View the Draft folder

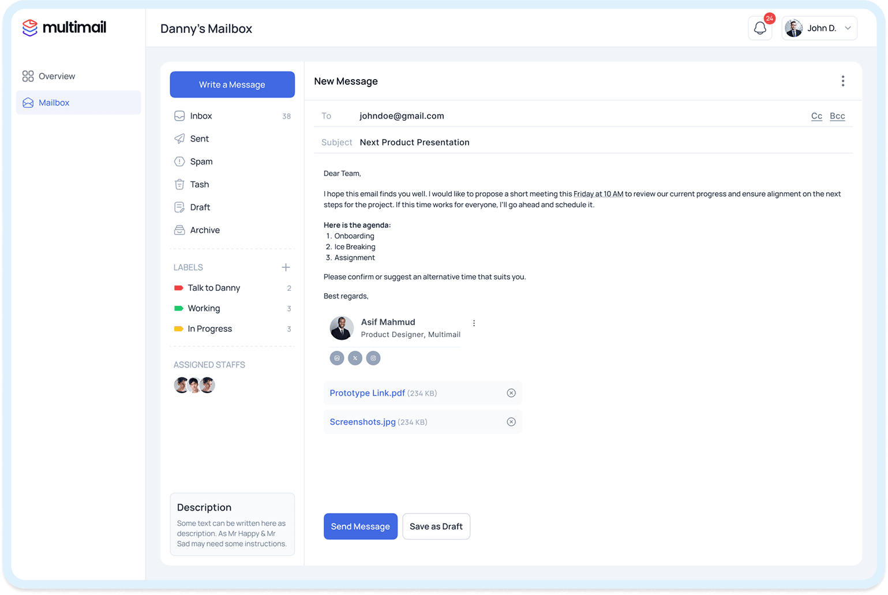(199, 207)
